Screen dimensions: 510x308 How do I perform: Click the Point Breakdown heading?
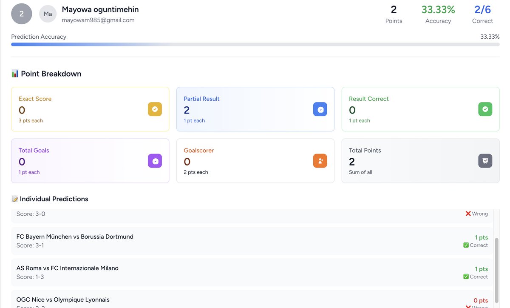point(51,74)
